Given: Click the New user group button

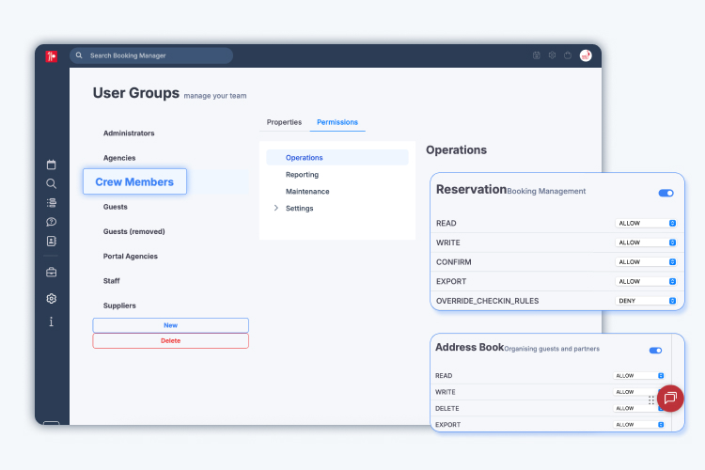Looking at the screenshot, I should coord(170,325).
